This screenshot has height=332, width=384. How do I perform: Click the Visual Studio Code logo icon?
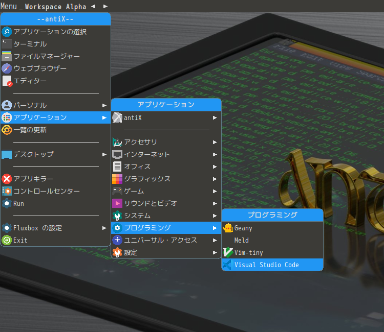(x=228, y=265)
